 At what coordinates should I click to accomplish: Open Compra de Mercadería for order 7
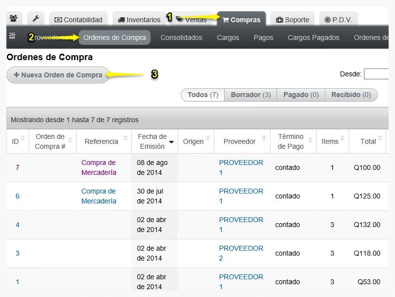point(99,167)
